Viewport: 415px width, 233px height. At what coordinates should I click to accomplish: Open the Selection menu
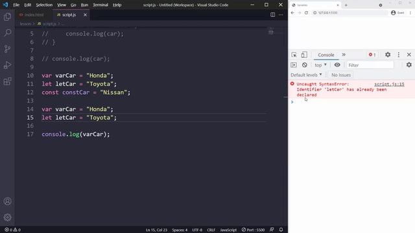click(44, 5)
